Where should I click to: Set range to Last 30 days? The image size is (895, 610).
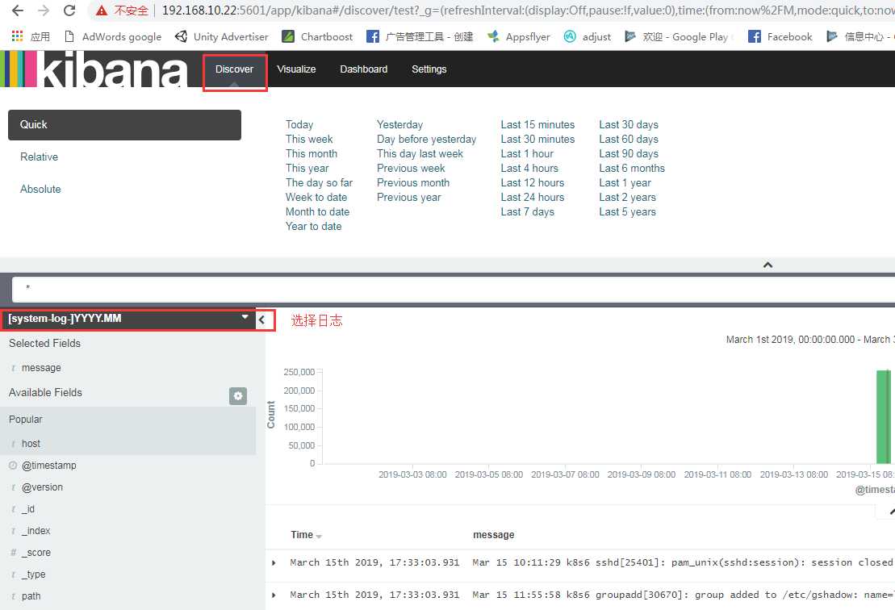(629, 124)
